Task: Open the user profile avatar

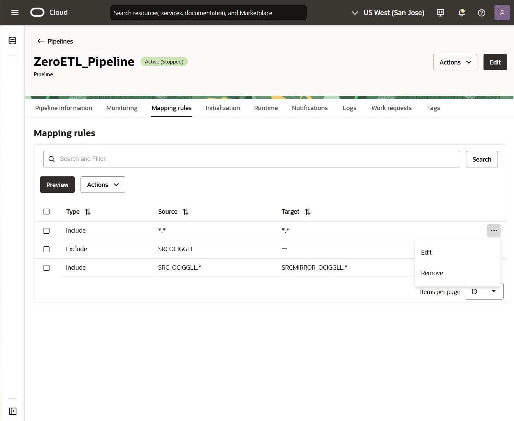Action: pyautogui.click(x=502, y=12)
